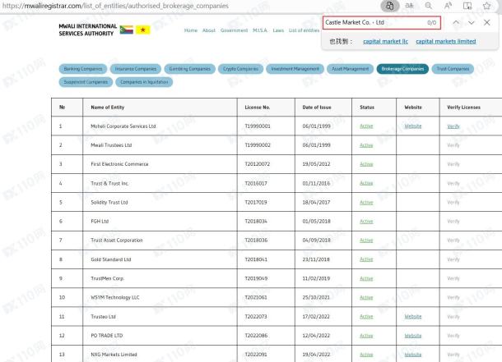Select the Suspended Companies tab

coord(86,82)
